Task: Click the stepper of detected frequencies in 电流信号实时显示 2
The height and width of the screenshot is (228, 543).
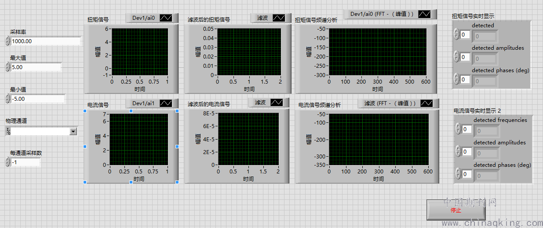Action: [458, 129]
